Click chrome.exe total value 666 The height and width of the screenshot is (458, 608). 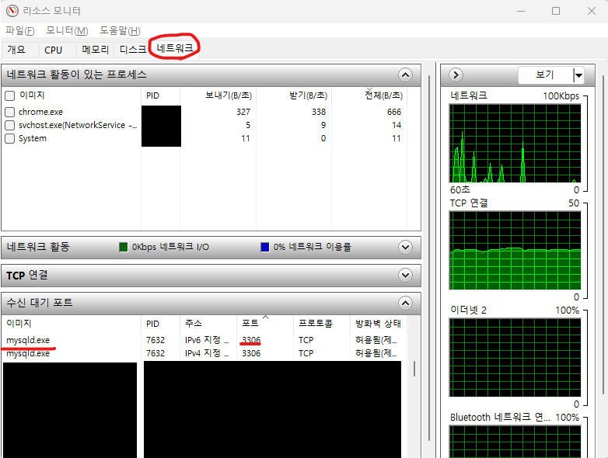[x=394, y=112]
